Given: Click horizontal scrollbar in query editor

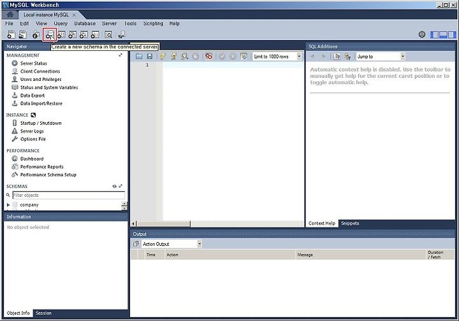Looking at the screenshot, I should click(x=164, y=224).
